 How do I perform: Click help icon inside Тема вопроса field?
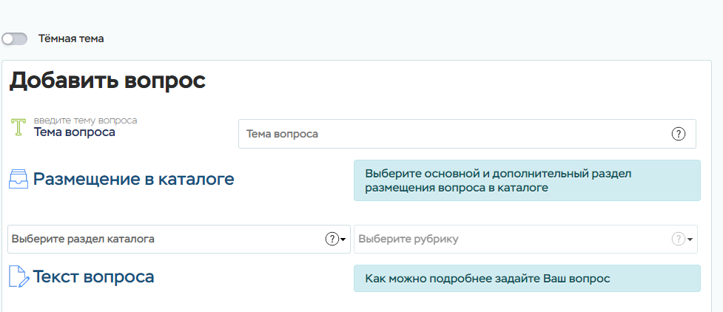678,134
